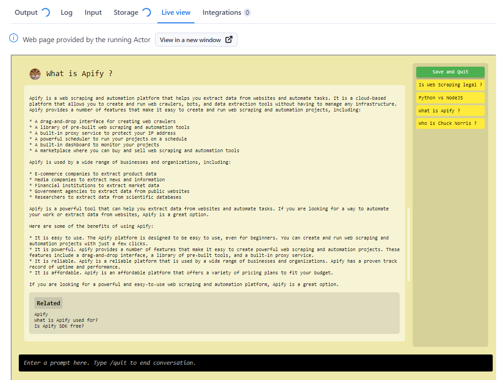
Task: Select the Live view tab
Action: click(x=176, y=13)
